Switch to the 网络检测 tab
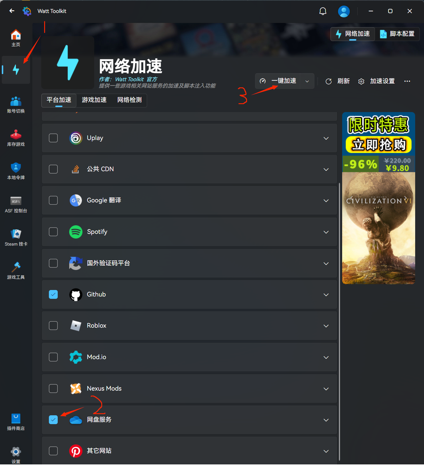Image resolution: width=424 pixels, height=475 pixels. point(130,100)
